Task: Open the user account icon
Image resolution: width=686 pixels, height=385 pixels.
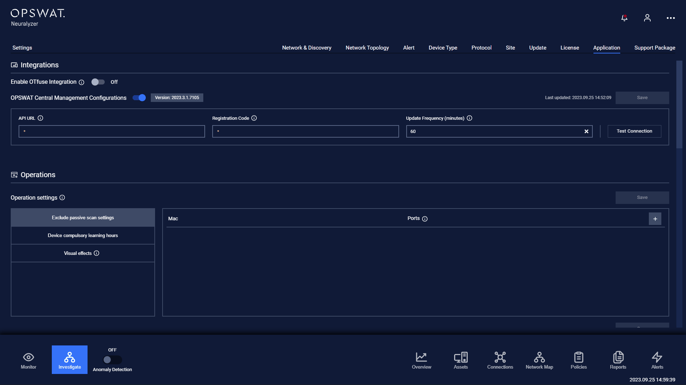Action: point(647,18)
